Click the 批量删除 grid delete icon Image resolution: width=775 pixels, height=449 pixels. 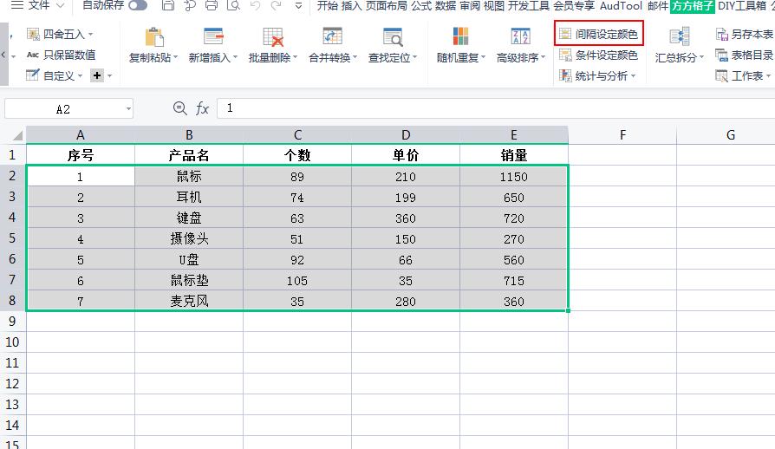273,37
